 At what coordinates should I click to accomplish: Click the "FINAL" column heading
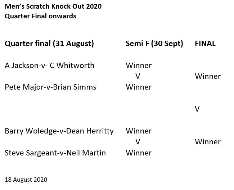(x=205, y=44)
